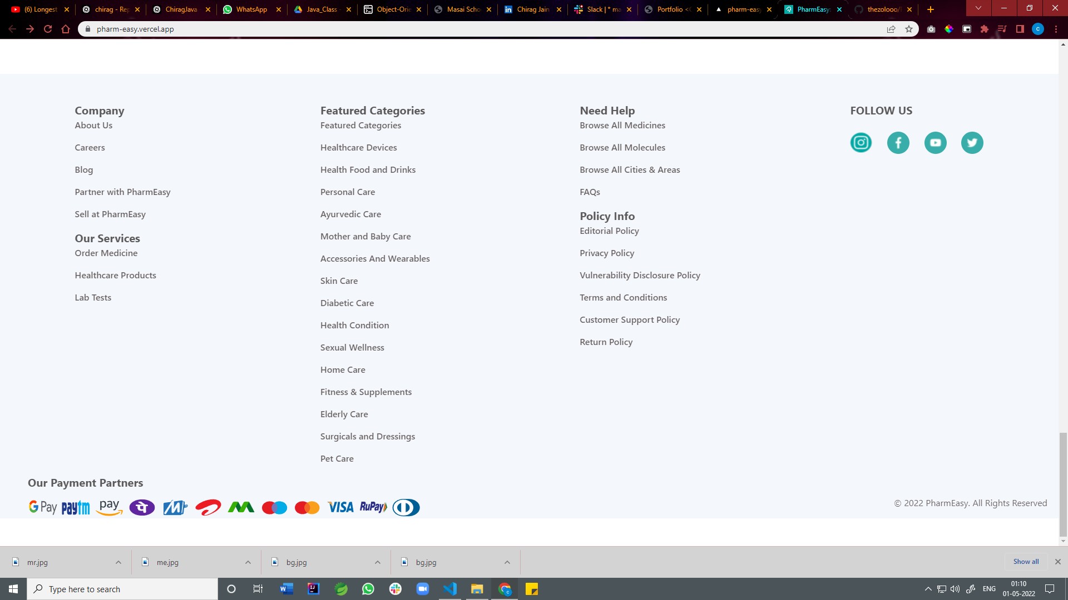Open the Careers link
Viewport: 1068px width, 600px height.
tap(90, 148)
